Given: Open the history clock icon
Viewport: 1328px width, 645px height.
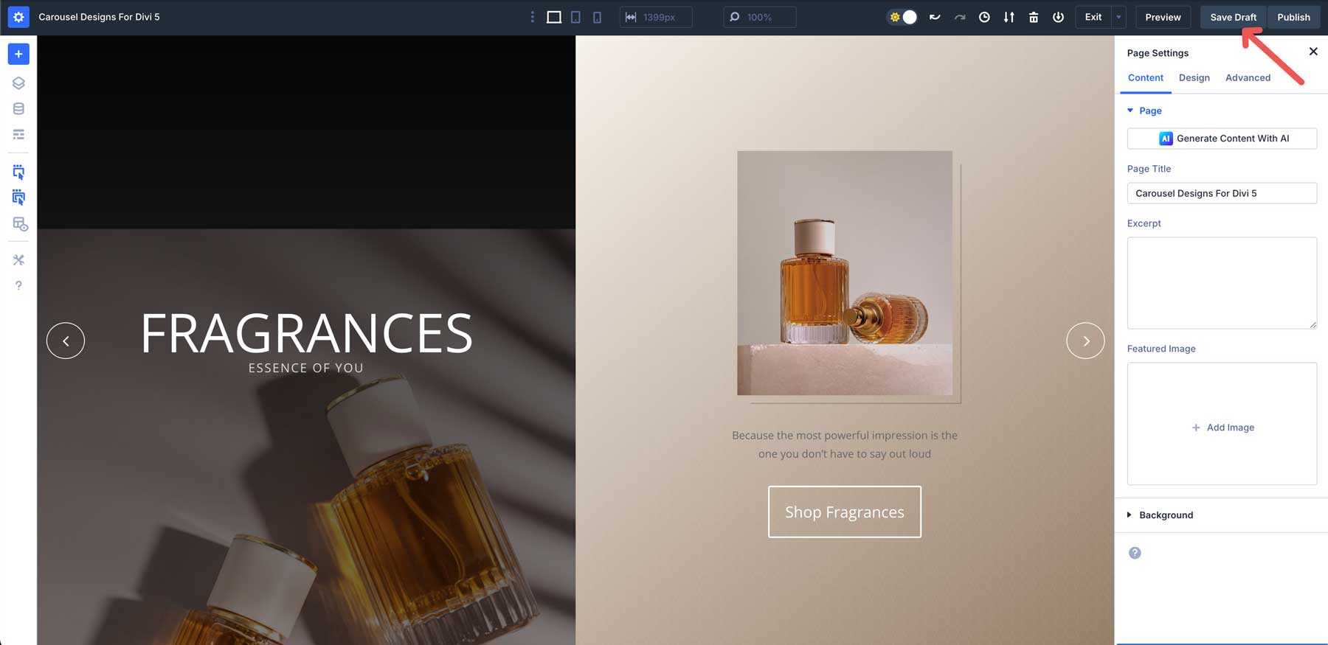Looking at the screenshot, I should click(984, 17).
